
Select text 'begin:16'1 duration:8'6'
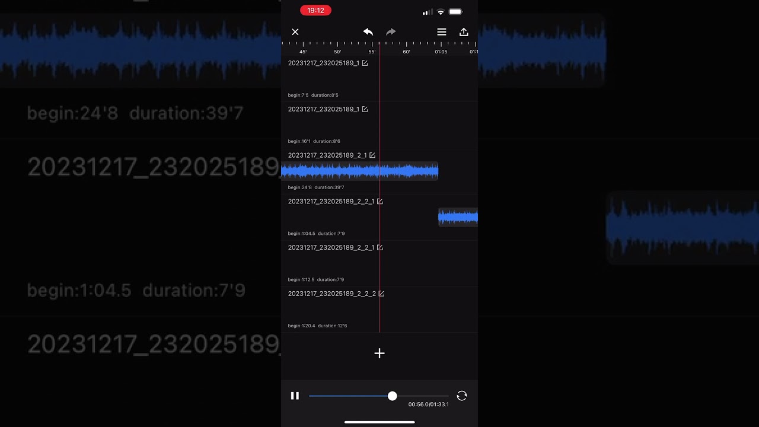(314, 141)
